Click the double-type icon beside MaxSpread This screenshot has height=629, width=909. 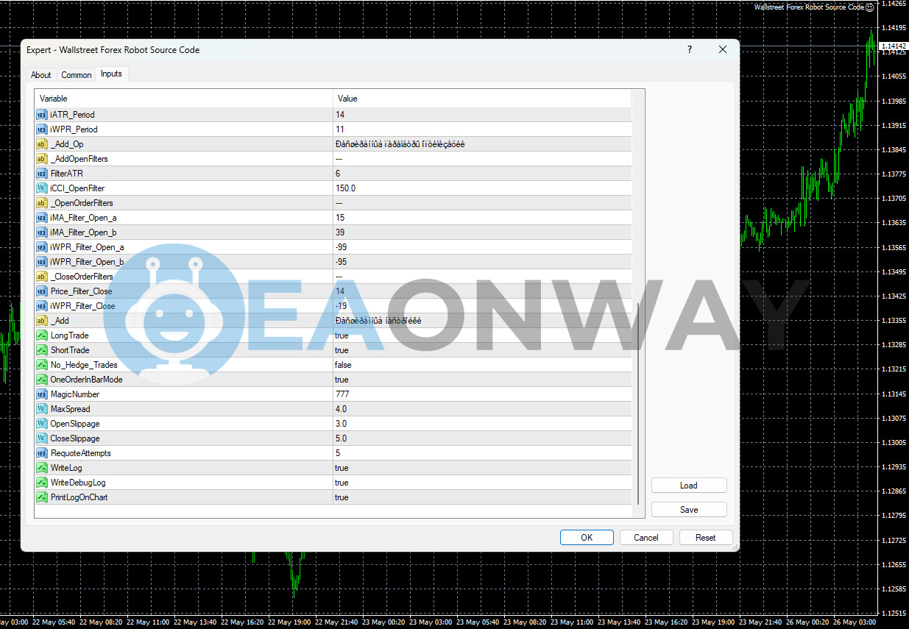[x=42, y=409]
